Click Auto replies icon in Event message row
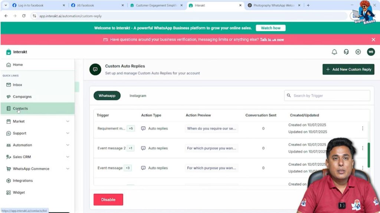380x213 pixels. [143, 168]
